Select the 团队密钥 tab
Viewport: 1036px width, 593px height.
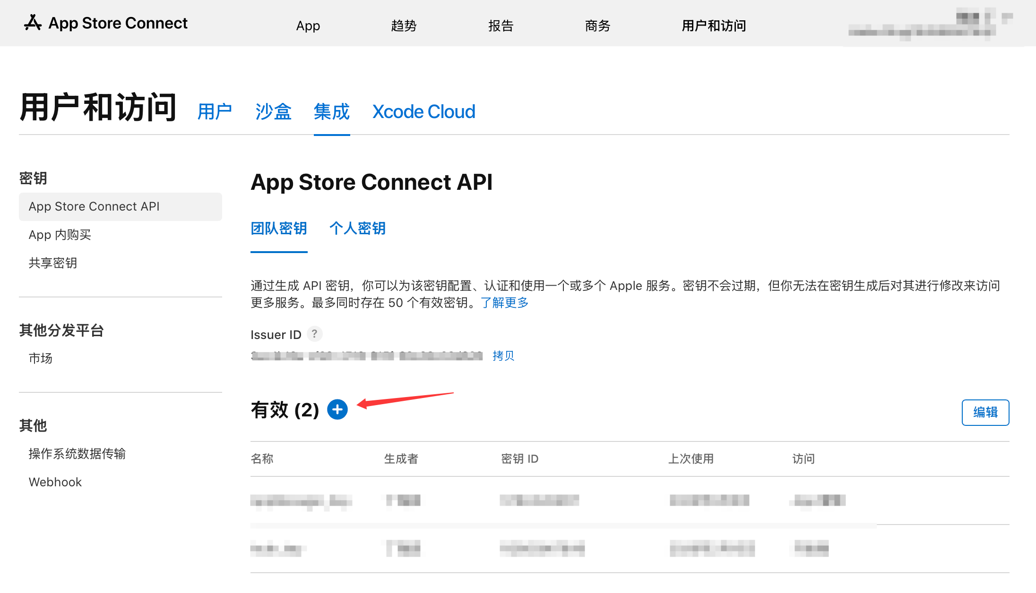[x=279, y=229]
